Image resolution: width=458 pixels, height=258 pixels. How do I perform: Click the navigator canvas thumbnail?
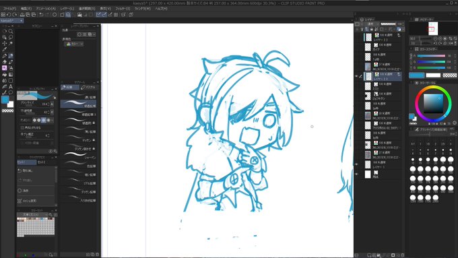click(x=433, y=29)
